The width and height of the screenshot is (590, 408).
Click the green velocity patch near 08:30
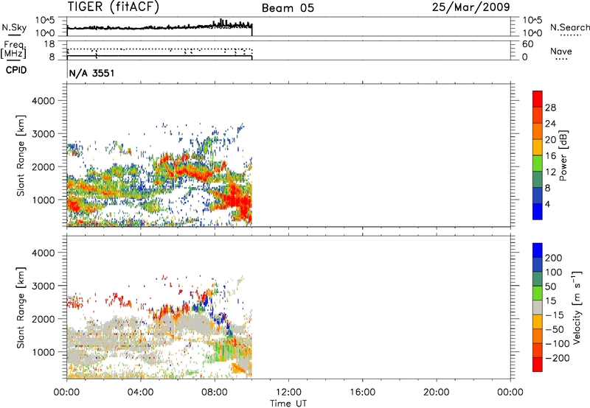click(224, 351)
